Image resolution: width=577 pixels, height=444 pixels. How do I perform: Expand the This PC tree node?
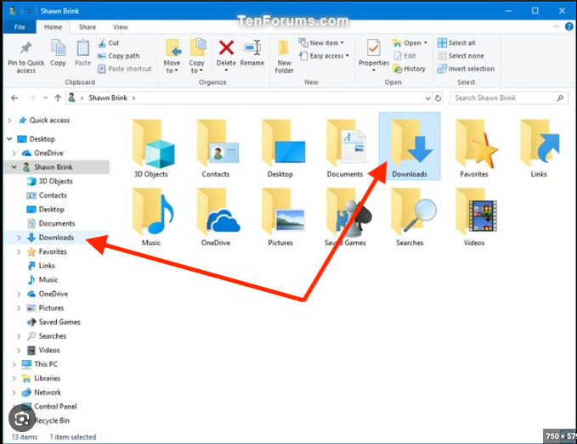(x=14, y=364)
